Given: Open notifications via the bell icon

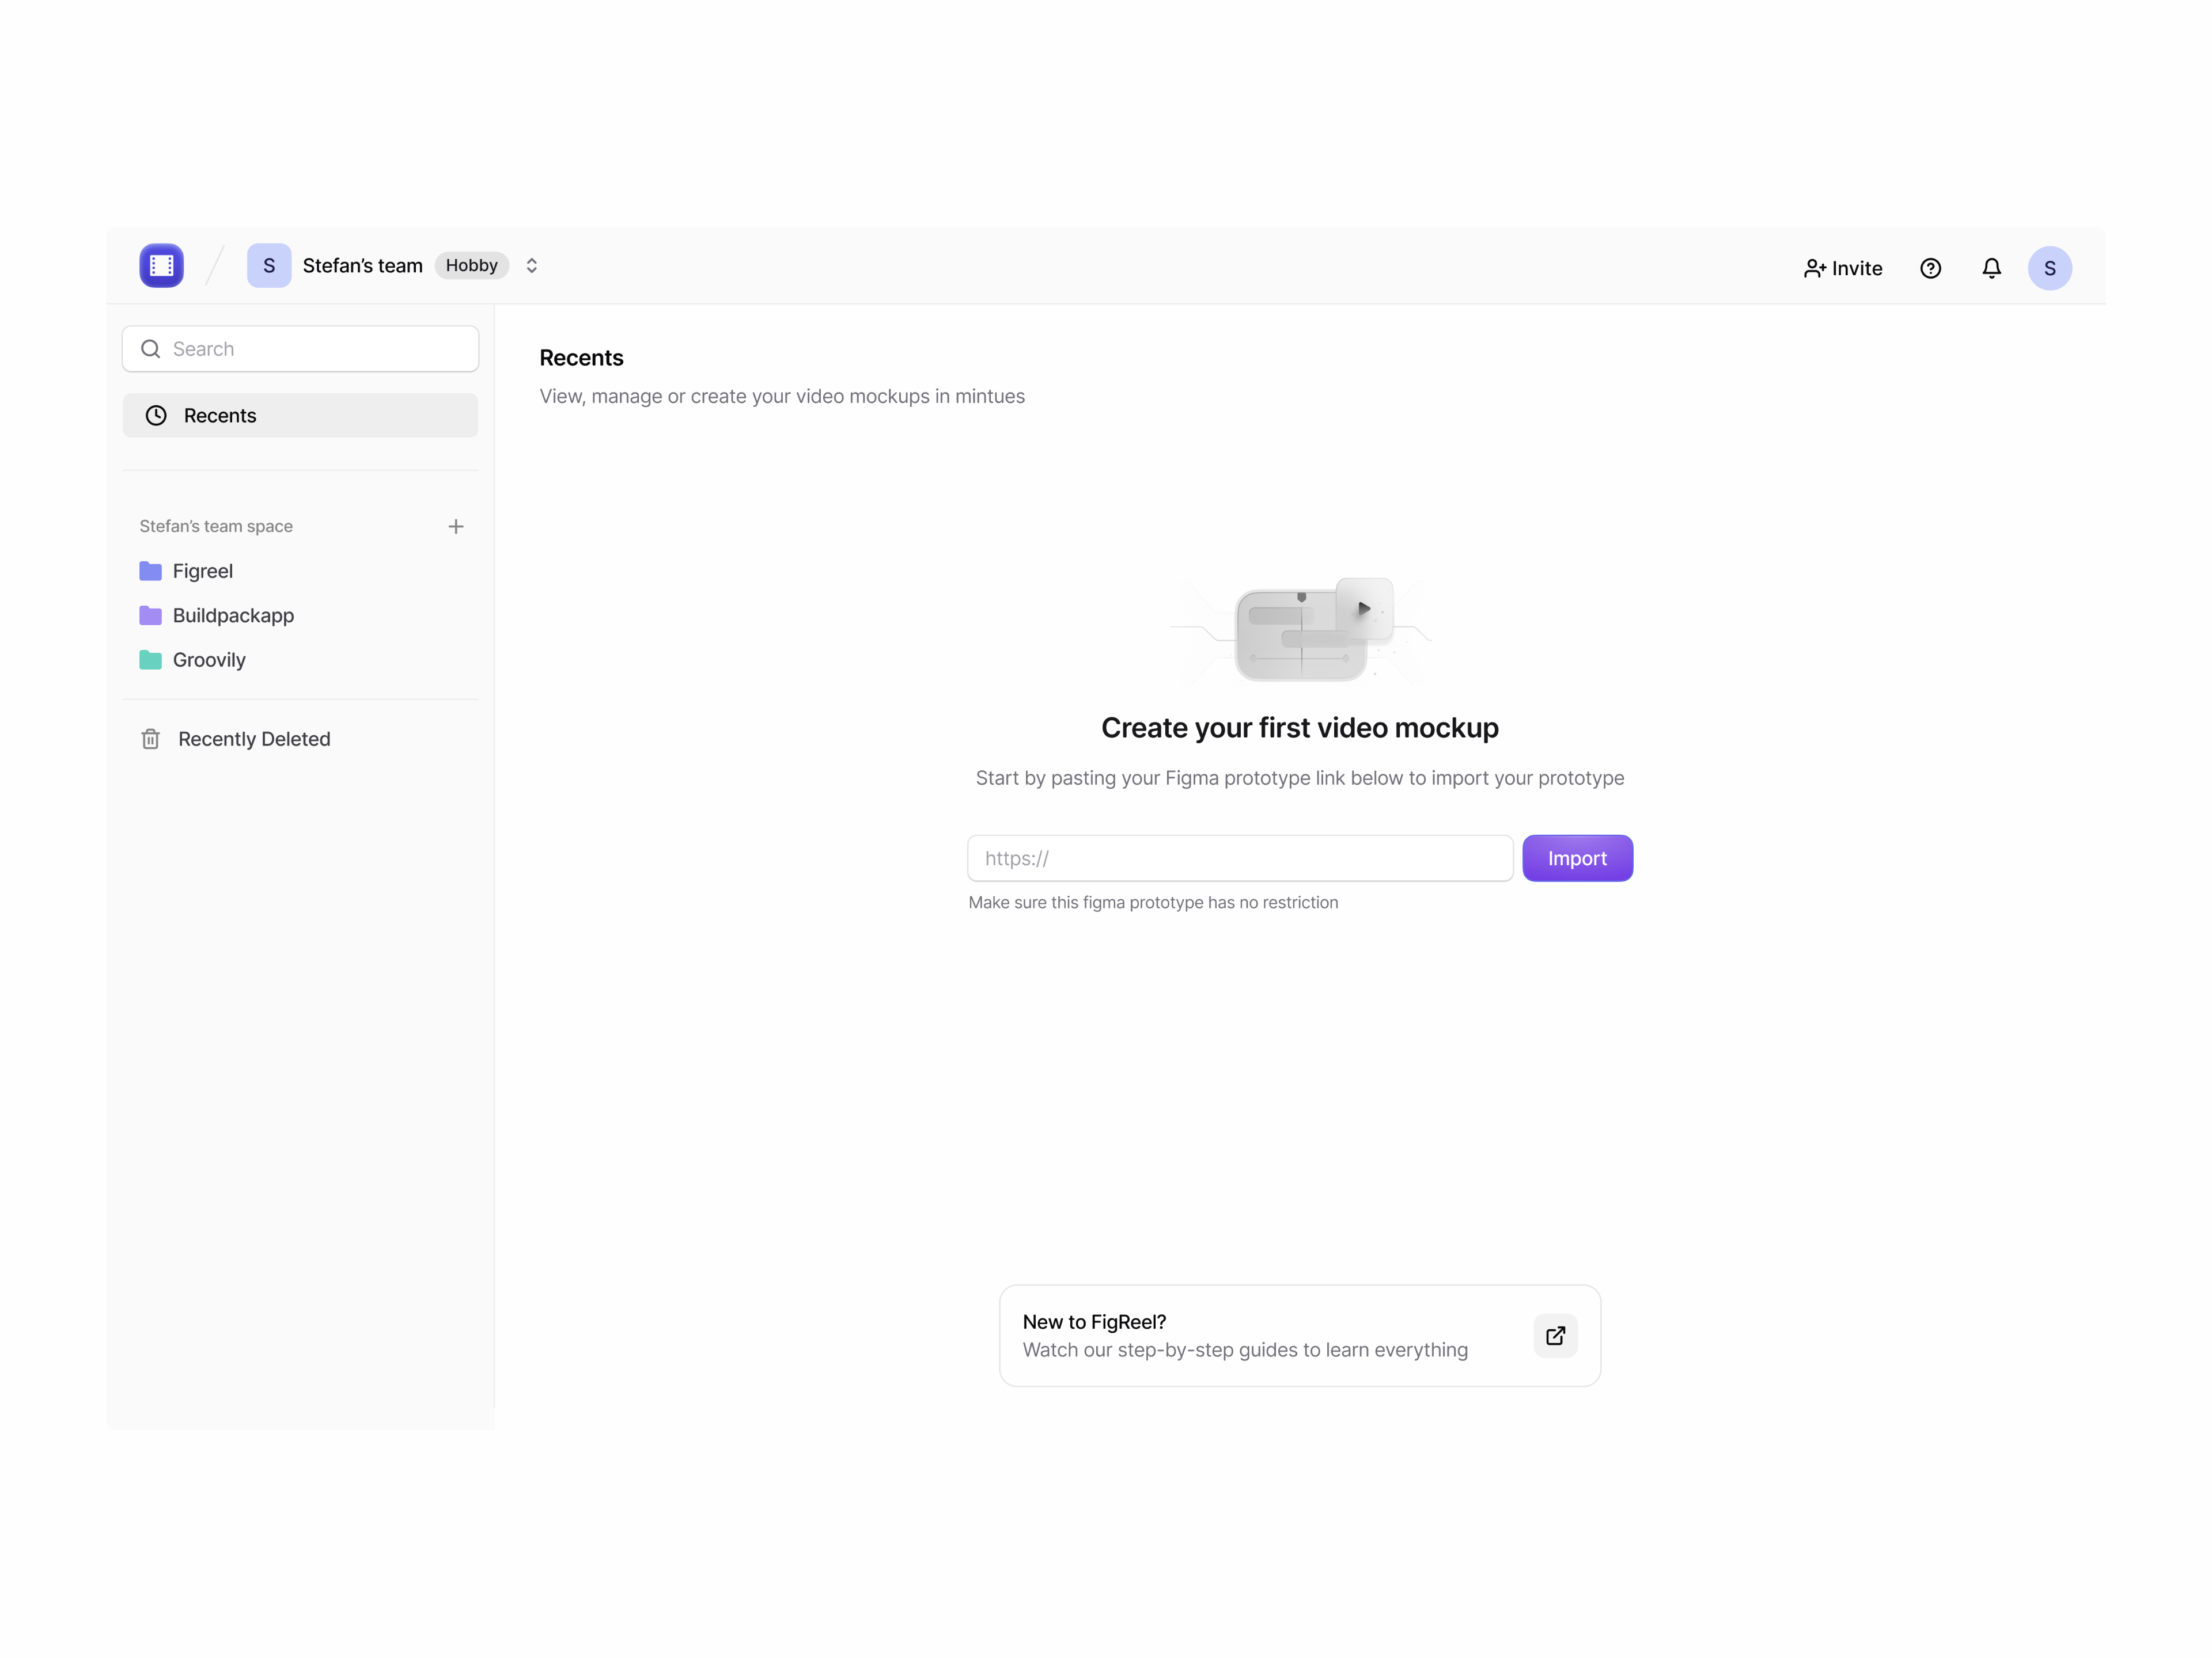Looking at the screenshot, I should (1991, 268).
